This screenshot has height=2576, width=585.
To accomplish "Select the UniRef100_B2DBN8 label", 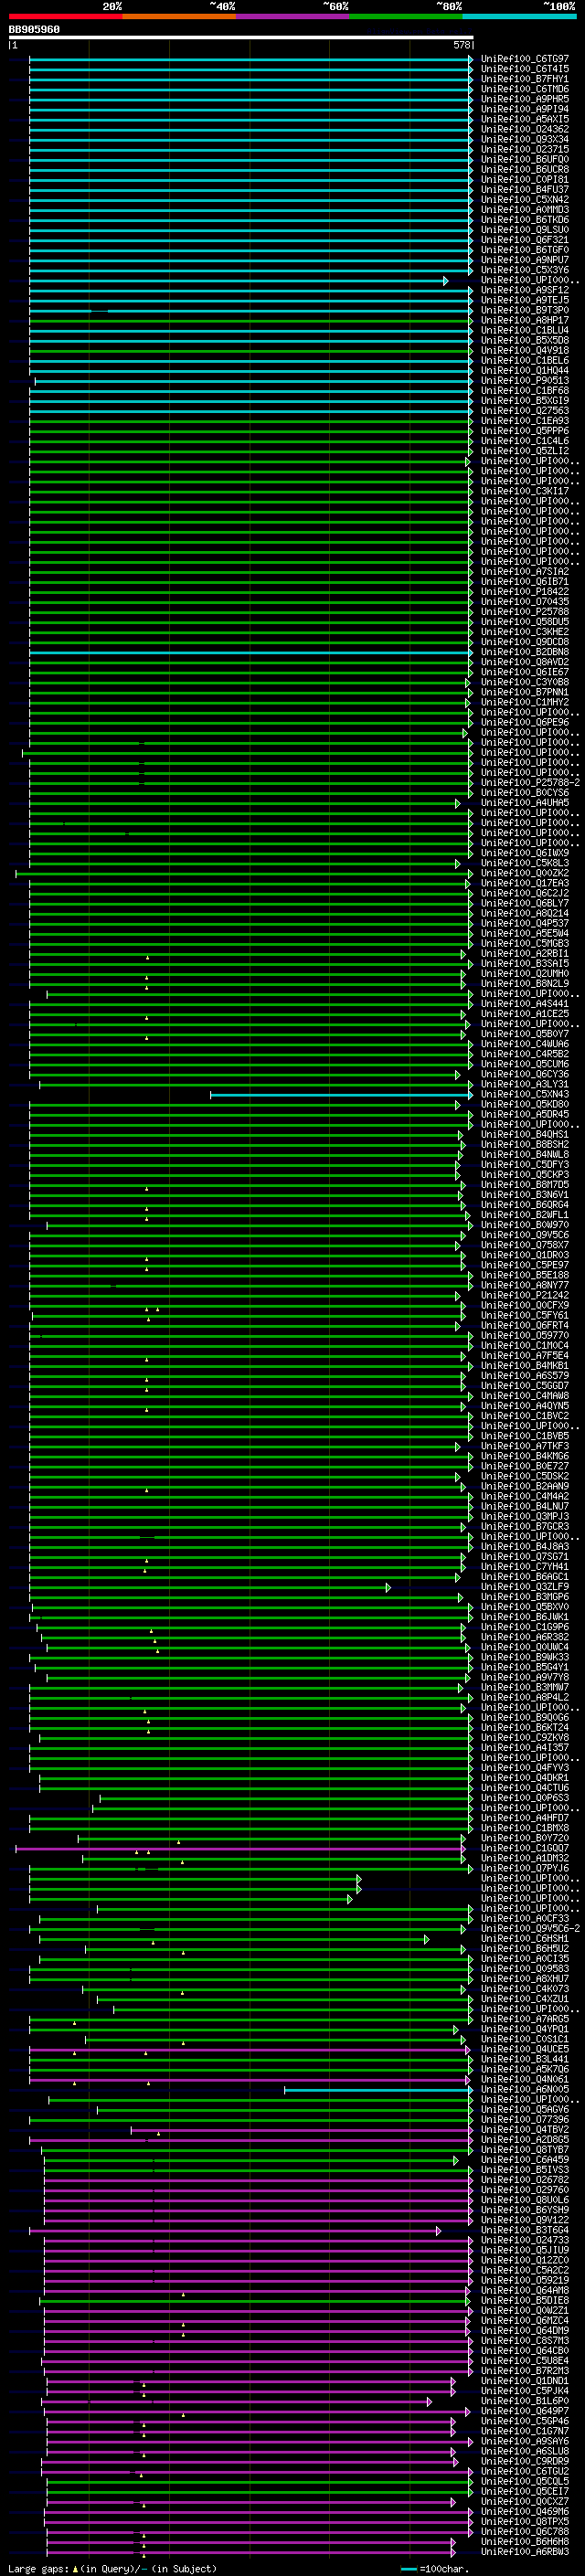I will 525,652.
